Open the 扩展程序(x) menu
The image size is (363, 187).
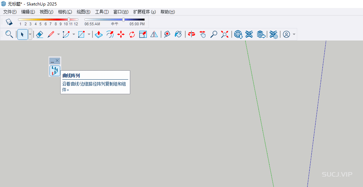point(144,12)
